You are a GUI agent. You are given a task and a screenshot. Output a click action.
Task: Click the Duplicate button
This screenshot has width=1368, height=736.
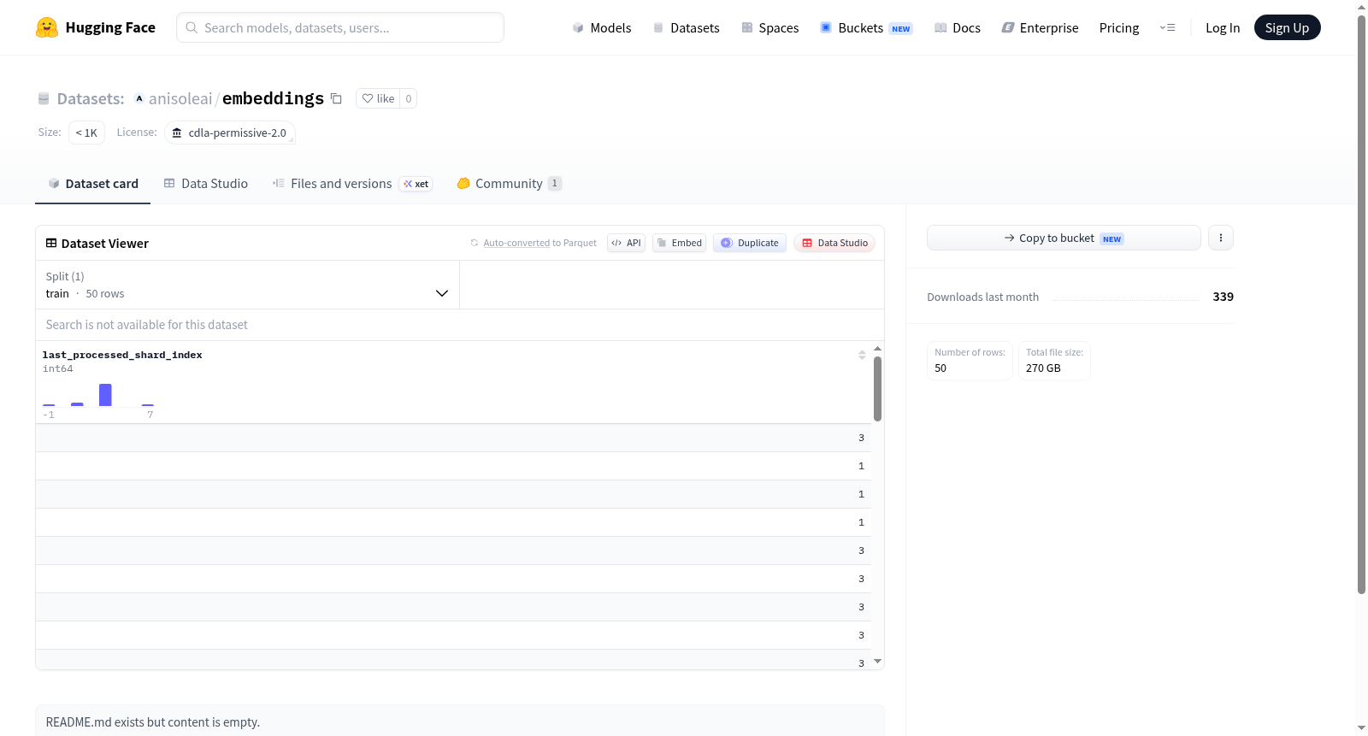click(750, 243)
